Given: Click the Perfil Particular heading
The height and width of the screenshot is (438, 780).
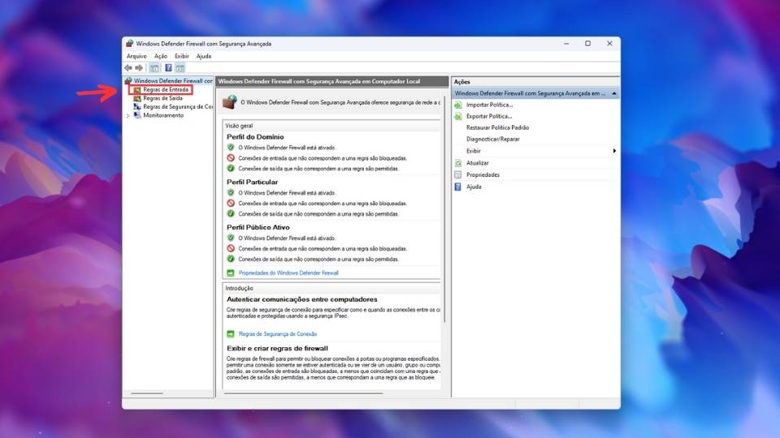Looking at the screenshot, I should pyautogui.click(x=252, y=182).
